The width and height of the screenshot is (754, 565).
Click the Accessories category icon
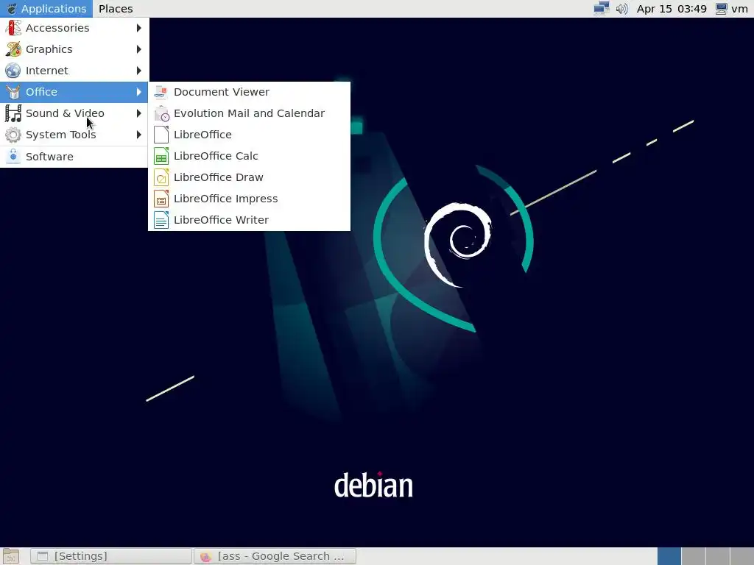[x=13, y=28]
